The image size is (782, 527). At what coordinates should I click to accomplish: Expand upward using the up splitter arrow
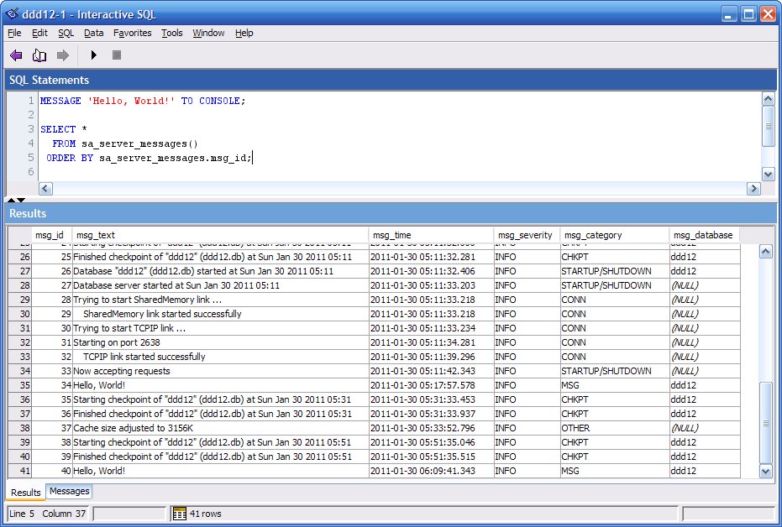[12, 200]
